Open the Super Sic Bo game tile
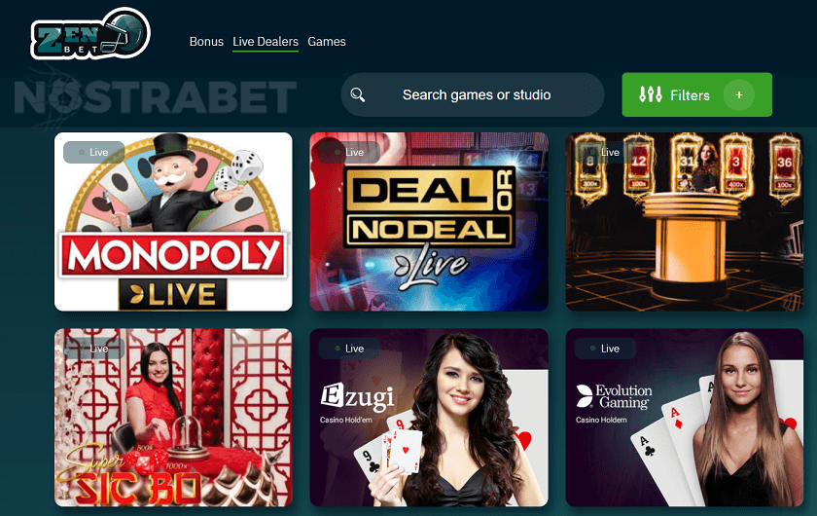The image size is (817, 516). pyautogui.click(x=173, y=418)
